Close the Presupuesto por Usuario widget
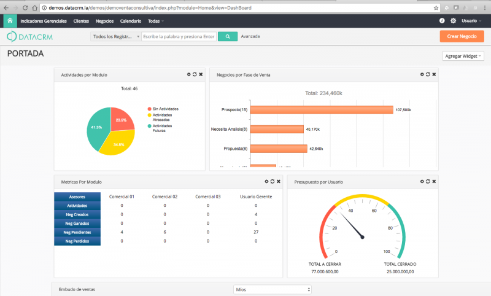The height and width of the screenshot is (296, 491). [x=434, y=182]
